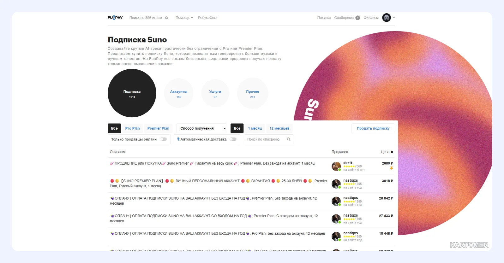The image size is (504, 263).
Task: Open the user profile avatar
Action: click(x=387, y=18)
